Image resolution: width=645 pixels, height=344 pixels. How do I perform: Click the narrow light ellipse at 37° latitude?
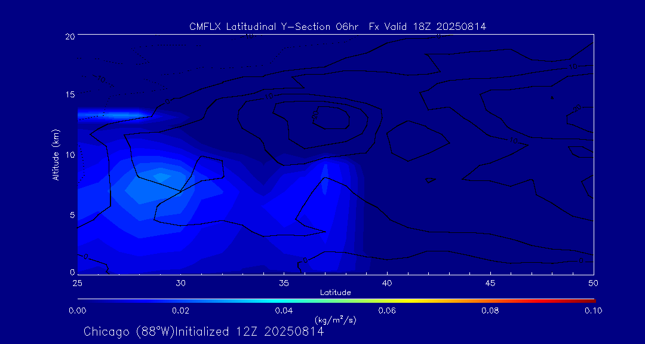[x=325, y=179]
